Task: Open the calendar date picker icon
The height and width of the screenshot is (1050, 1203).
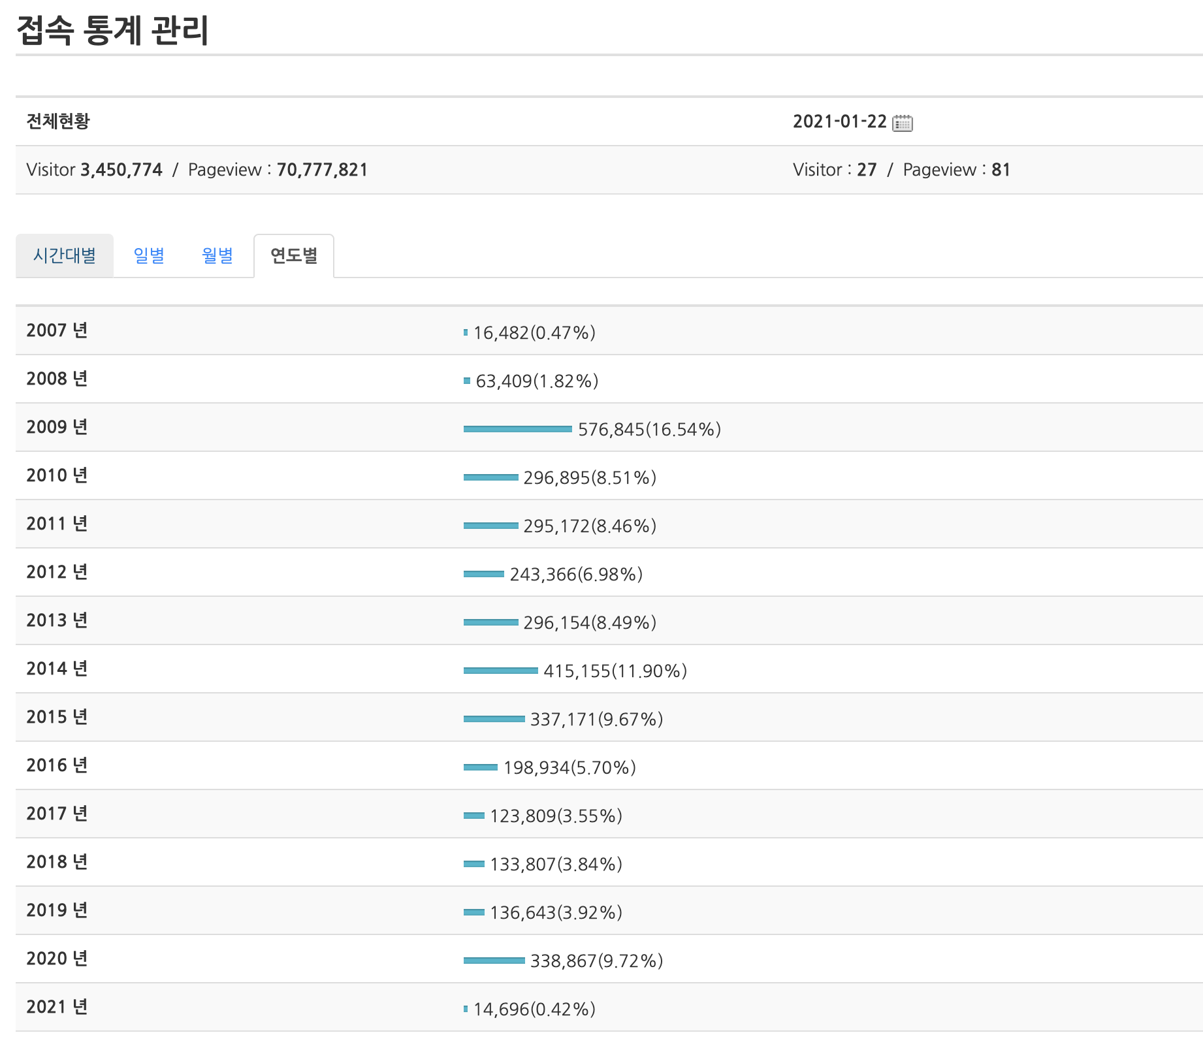Action: tap(902, 123)
